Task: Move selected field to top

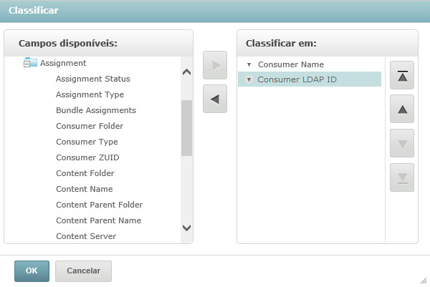Action: click(x=402, y=76)
